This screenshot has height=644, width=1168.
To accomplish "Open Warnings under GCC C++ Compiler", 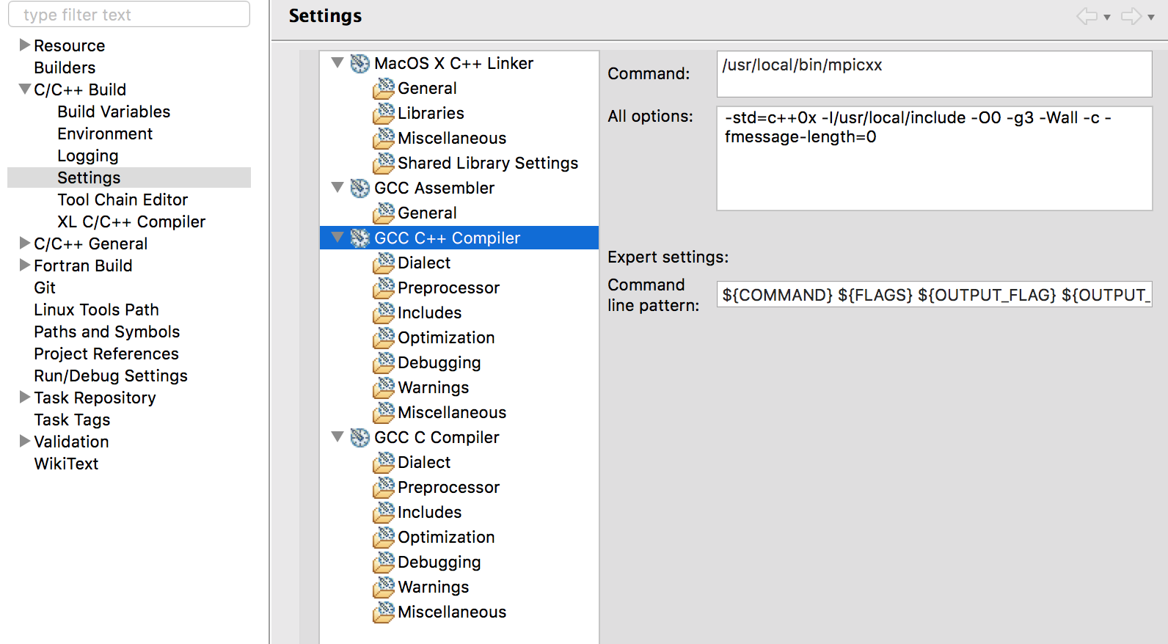I will click(x=433, y=387).
